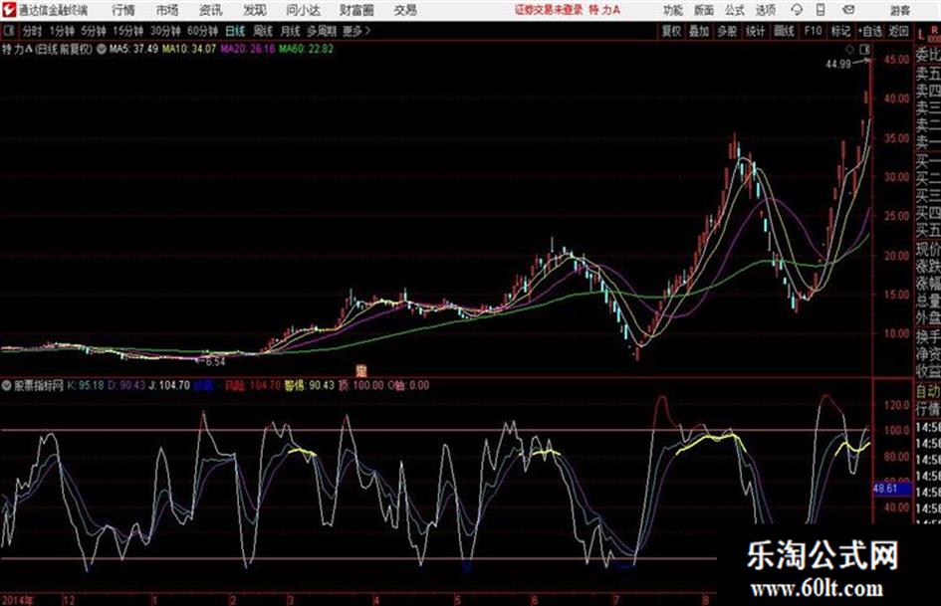Click the J: 104.70 value
941x606 pixels.
click(x=169, y=386)
